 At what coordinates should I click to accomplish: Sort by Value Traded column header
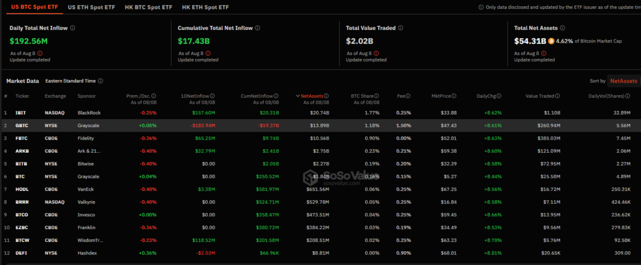[x=540, y=96]
